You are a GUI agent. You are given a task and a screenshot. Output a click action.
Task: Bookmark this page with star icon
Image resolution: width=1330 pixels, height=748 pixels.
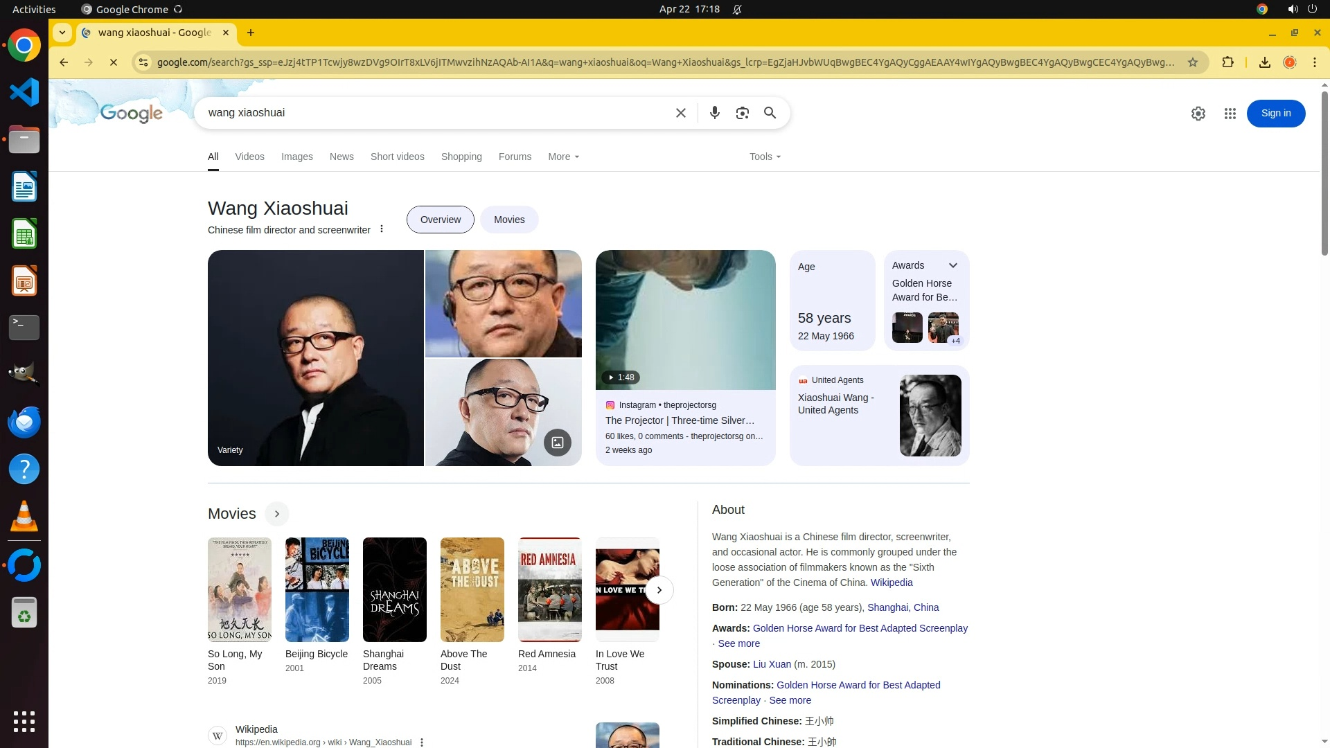1192,62
